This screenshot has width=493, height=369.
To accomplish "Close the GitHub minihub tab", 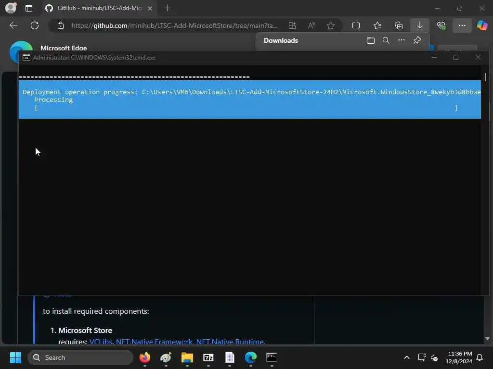I will point(150,9).
